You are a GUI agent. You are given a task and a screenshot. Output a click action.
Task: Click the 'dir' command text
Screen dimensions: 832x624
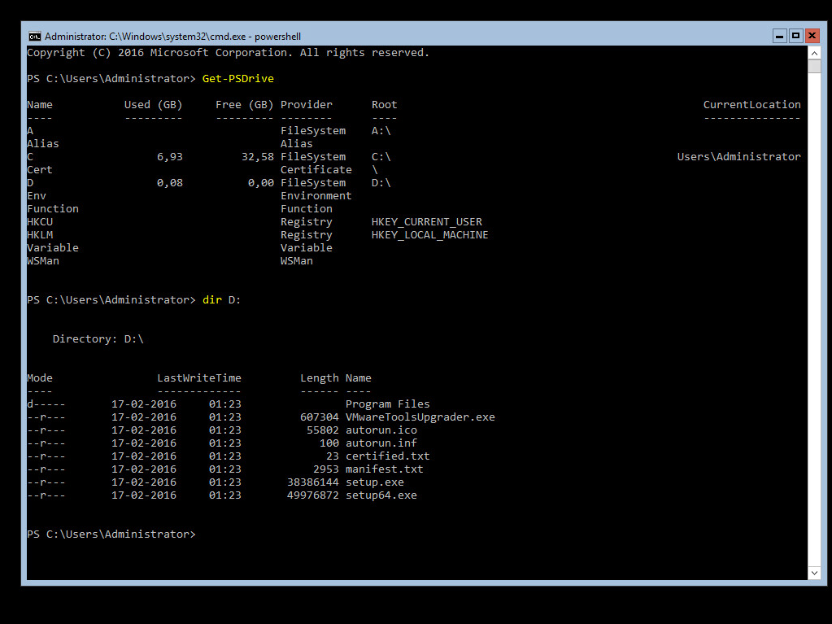point(212,299)
